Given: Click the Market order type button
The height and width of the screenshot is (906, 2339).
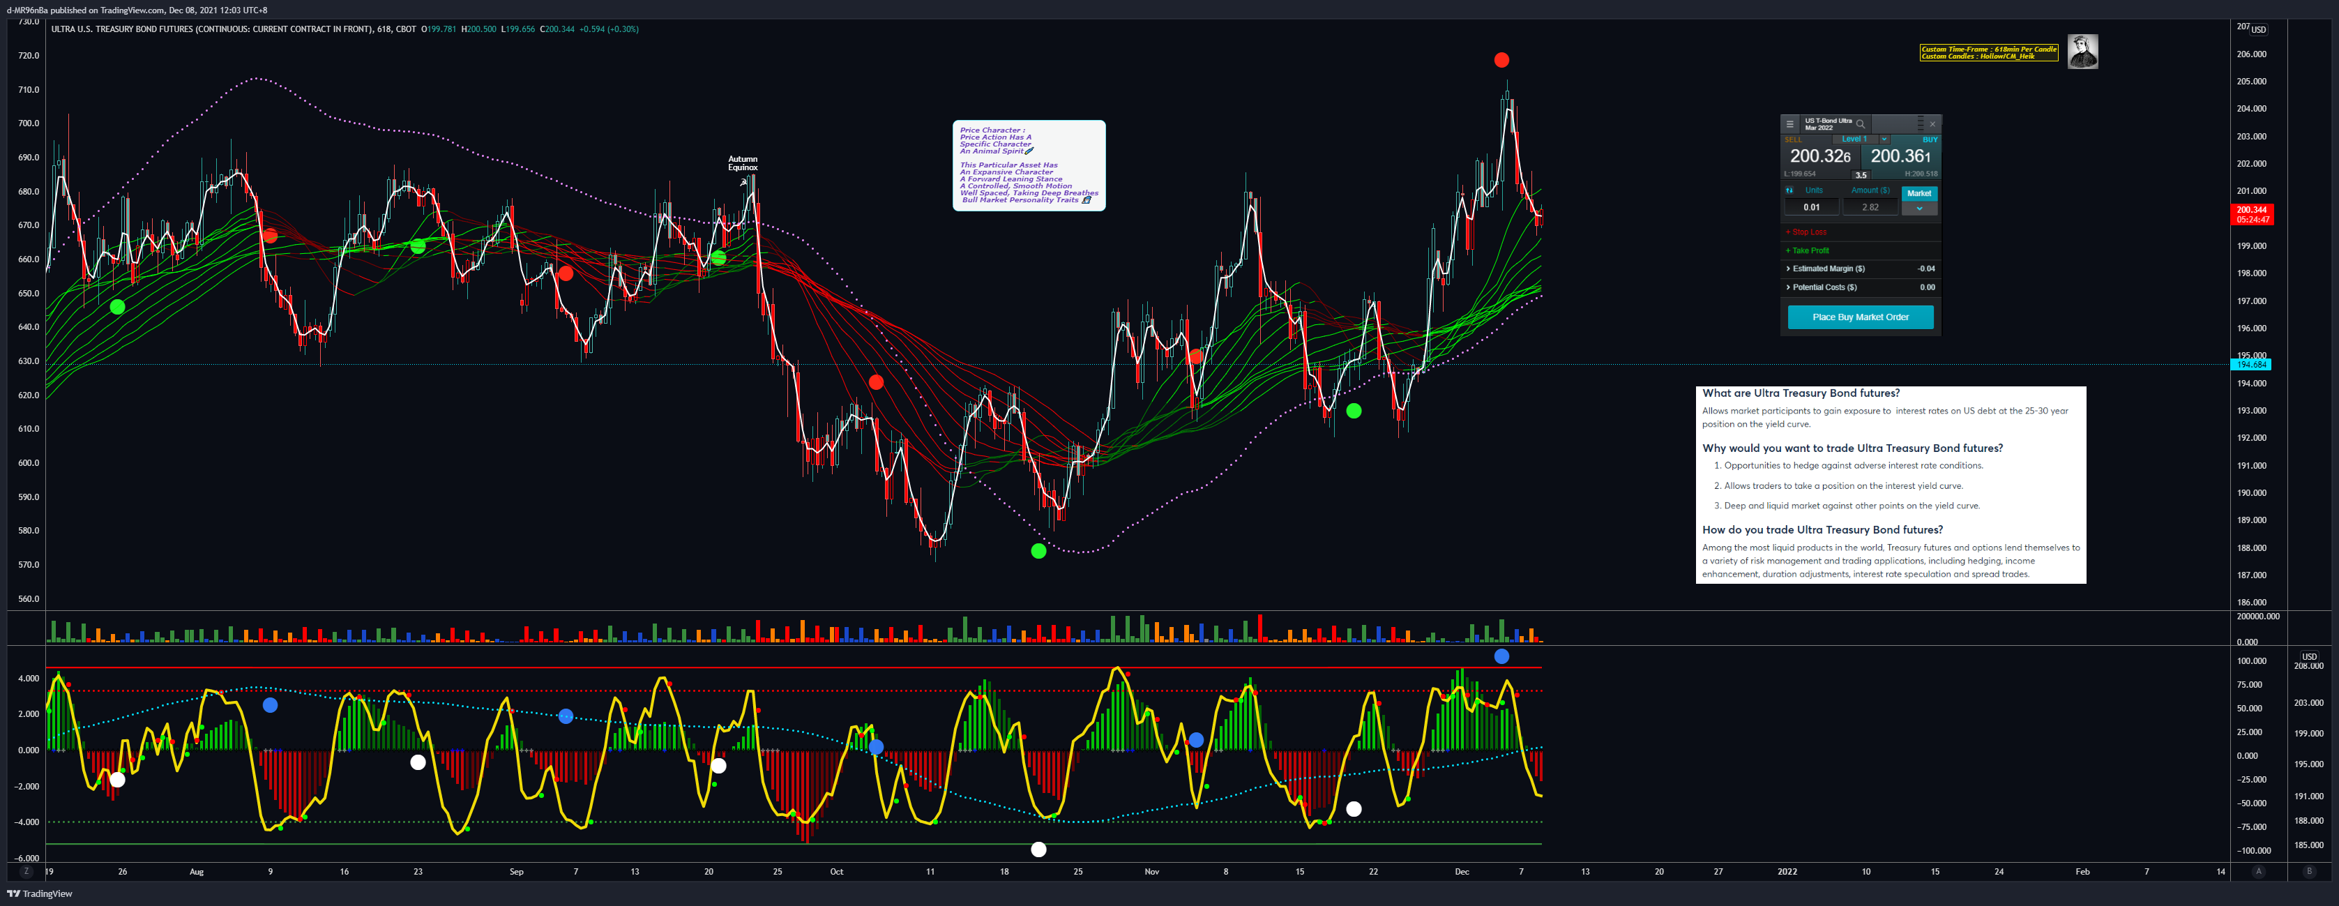Looking at the screenshot, I should tap(1919, 193).
